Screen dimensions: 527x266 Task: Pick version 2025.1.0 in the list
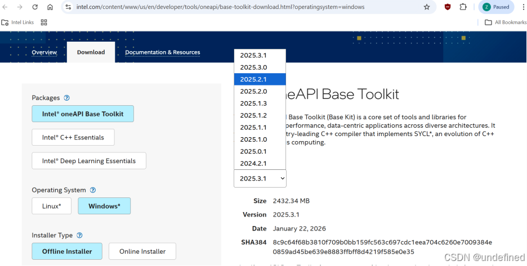pos(260,139)
